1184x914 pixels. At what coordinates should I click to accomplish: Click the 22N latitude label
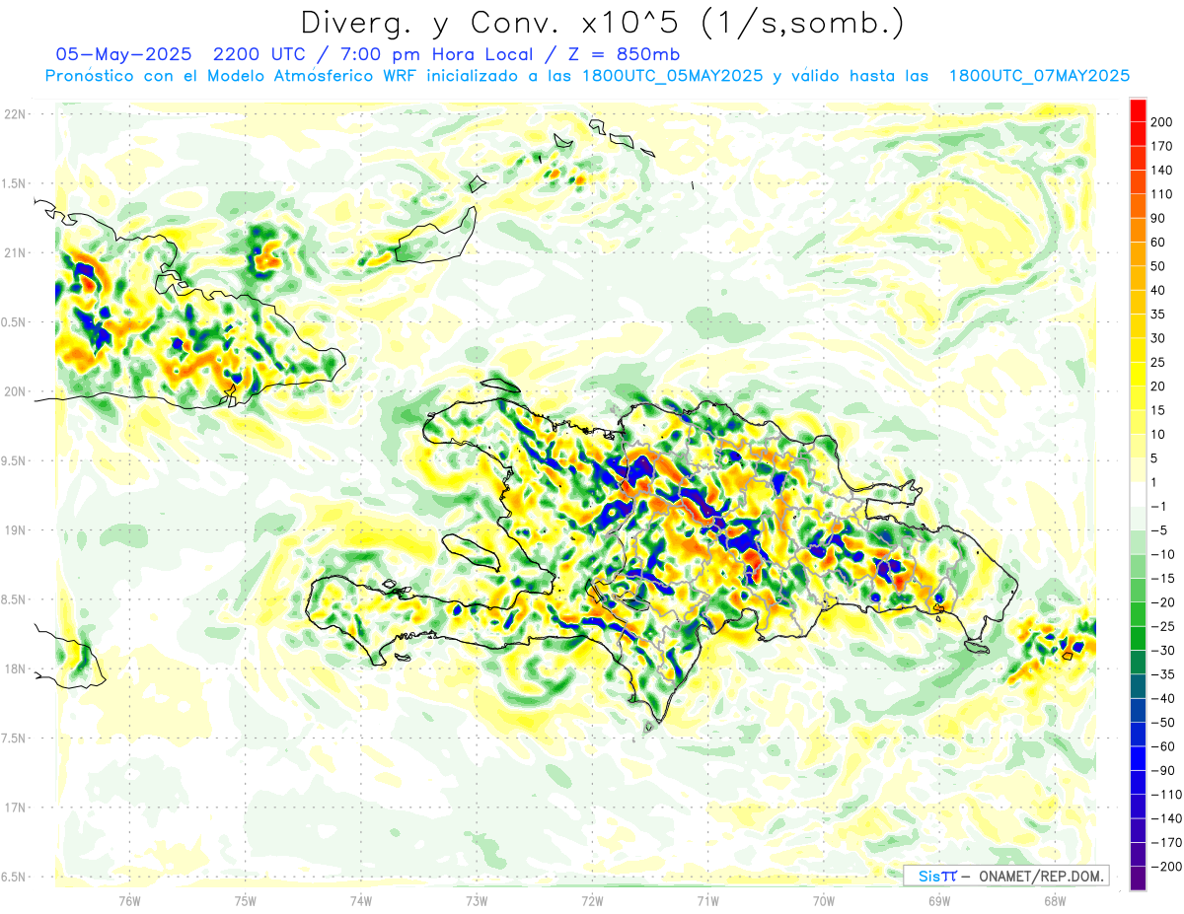14,114
